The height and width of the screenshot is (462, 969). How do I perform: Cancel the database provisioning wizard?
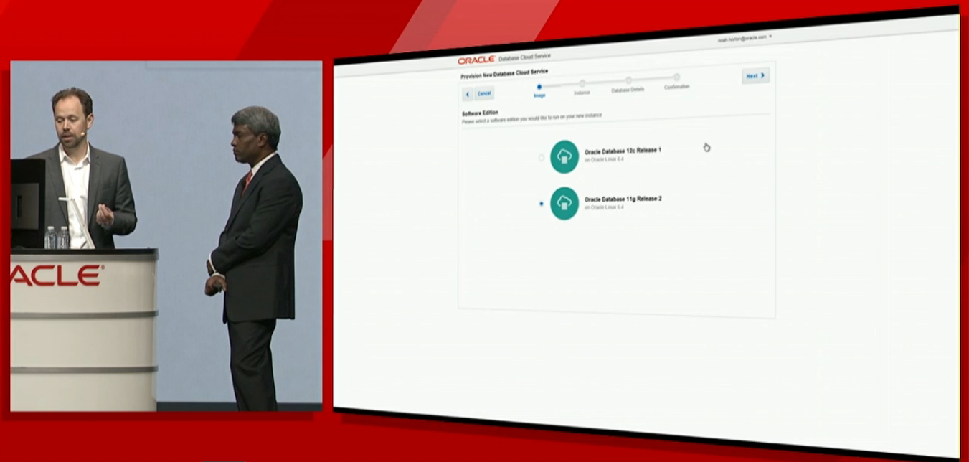pos(484,93)
